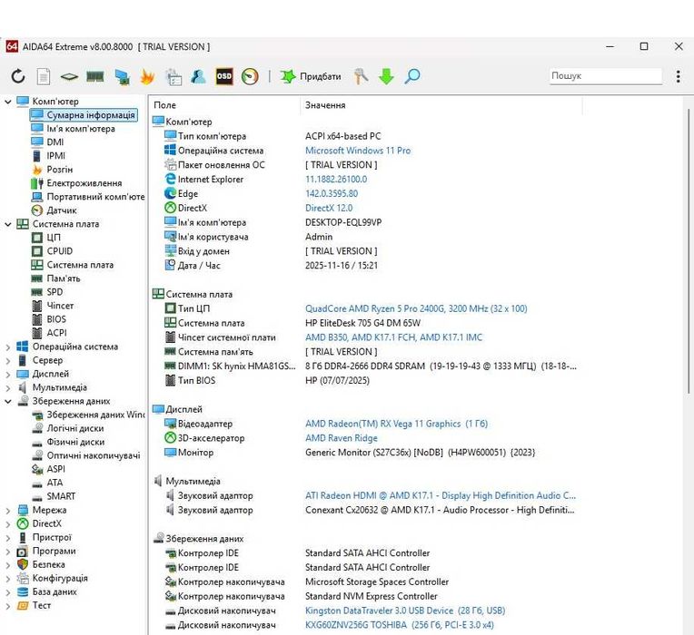Collapse the Комп'ютер tree node
Image resolution: width=694 pixels, height=635 pixels.
point(8,102)
